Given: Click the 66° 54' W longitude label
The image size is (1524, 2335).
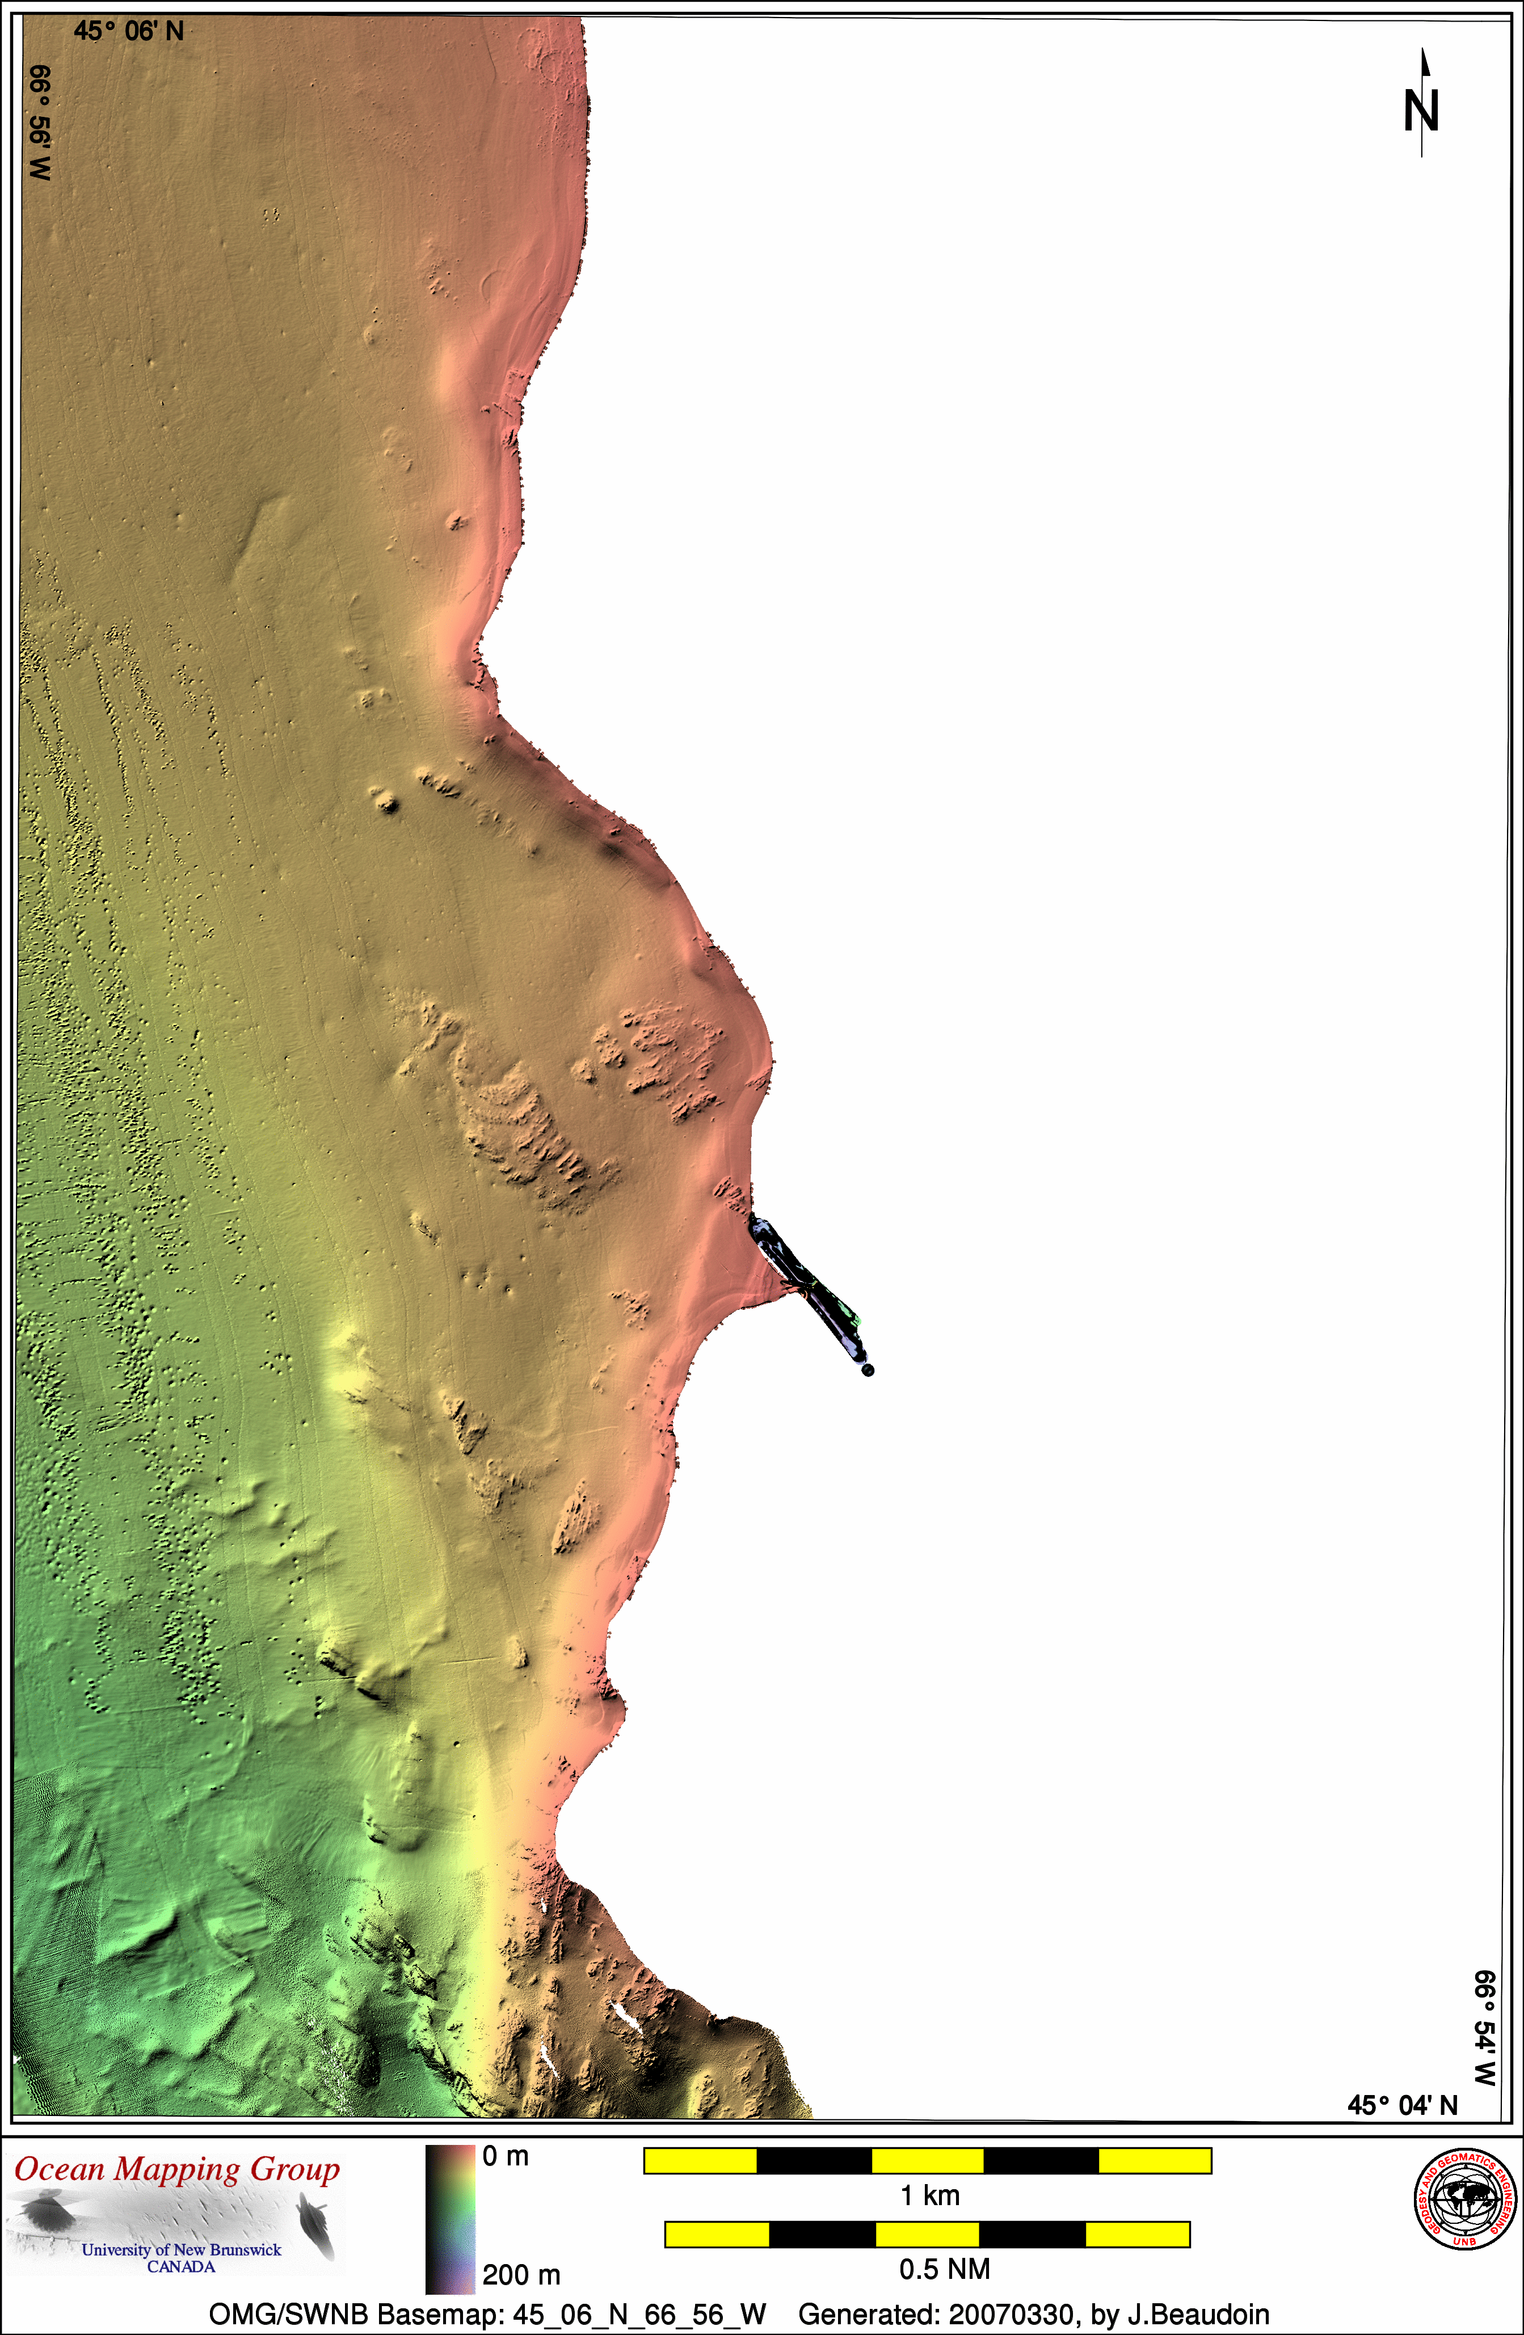Looking at the screenshot, I should 1485,2028.
